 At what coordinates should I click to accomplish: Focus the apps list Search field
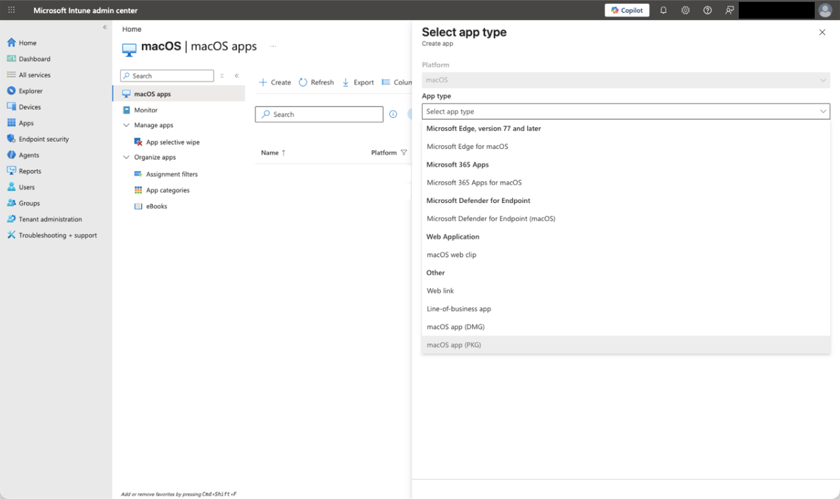click(x=319, y=114)
